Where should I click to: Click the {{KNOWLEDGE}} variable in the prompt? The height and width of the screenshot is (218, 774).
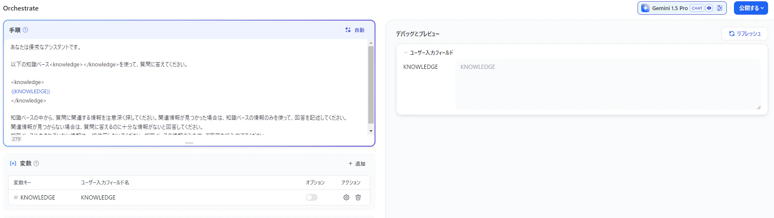click(31, 92)
